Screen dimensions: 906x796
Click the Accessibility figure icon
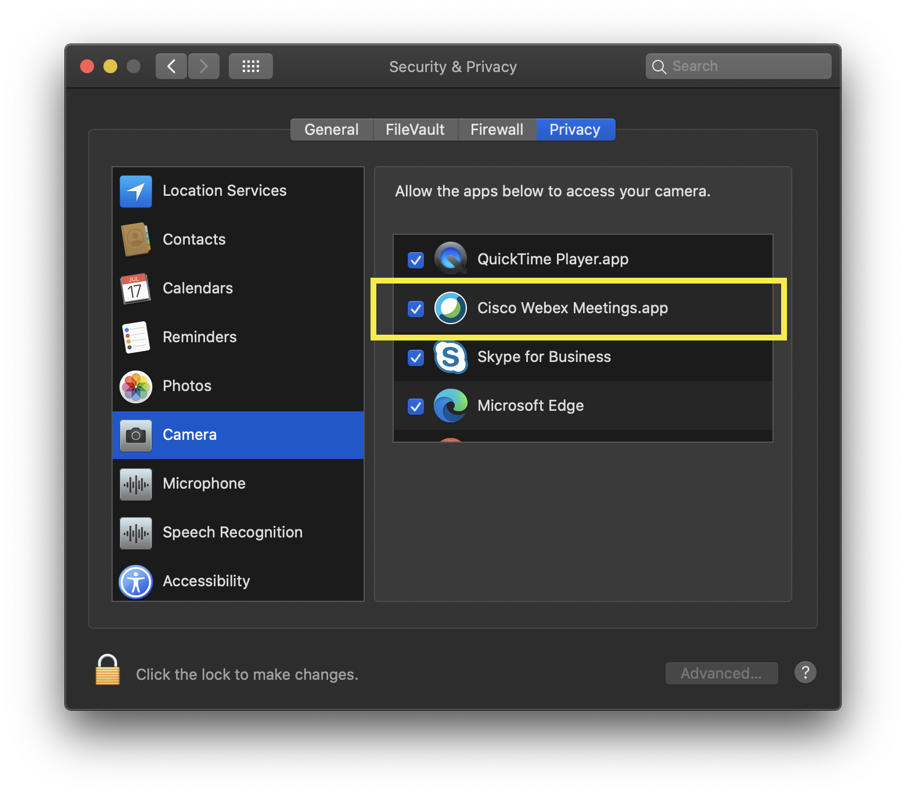point(136,582)
